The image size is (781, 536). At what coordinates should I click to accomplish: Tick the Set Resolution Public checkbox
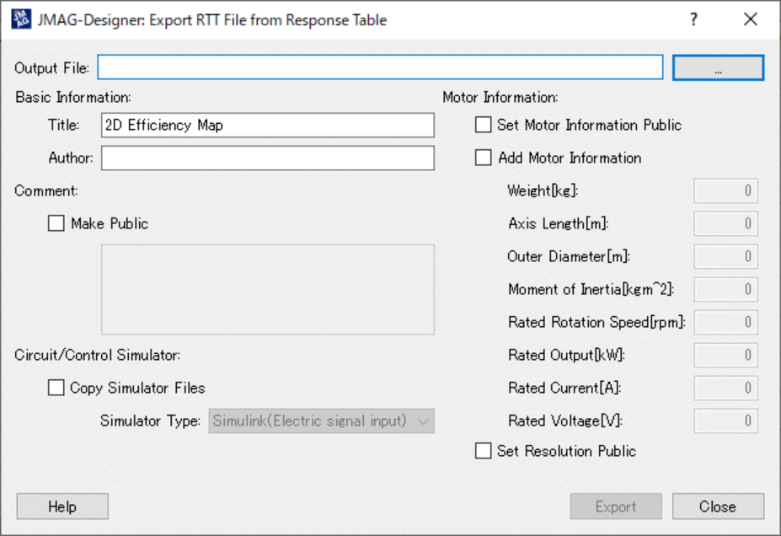coord(484,451)
